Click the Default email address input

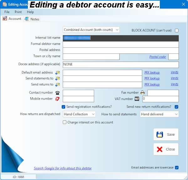tap(102, 73)
